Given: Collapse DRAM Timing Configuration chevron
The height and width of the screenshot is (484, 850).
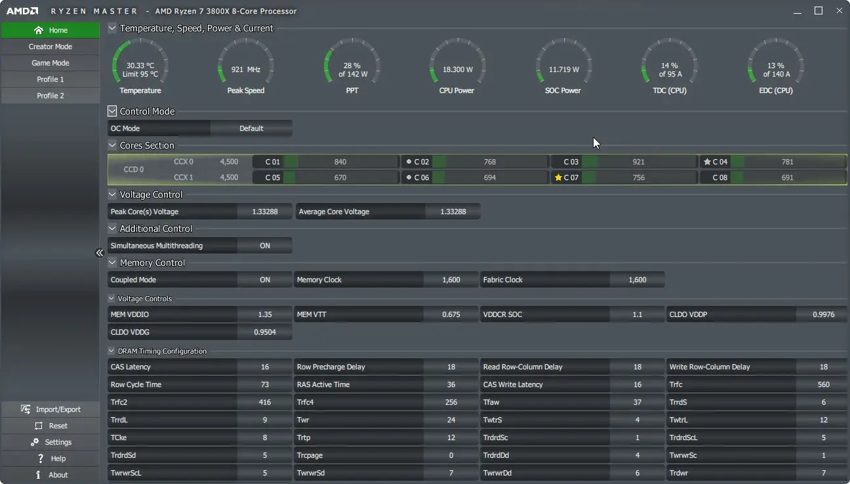Looking at the screenshot, I should (111, 351).
